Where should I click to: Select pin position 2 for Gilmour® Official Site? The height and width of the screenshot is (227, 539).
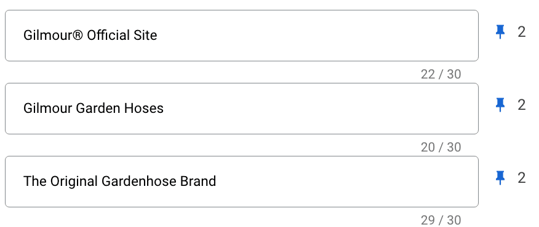coord(522,32)
